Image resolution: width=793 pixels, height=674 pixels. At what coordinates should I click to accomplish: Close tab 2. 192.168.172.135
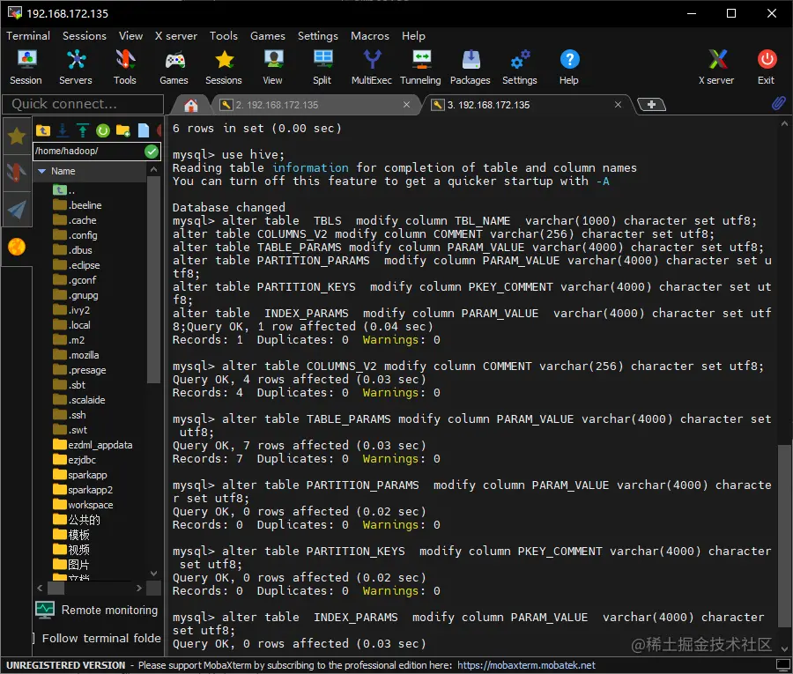point(406,105)
